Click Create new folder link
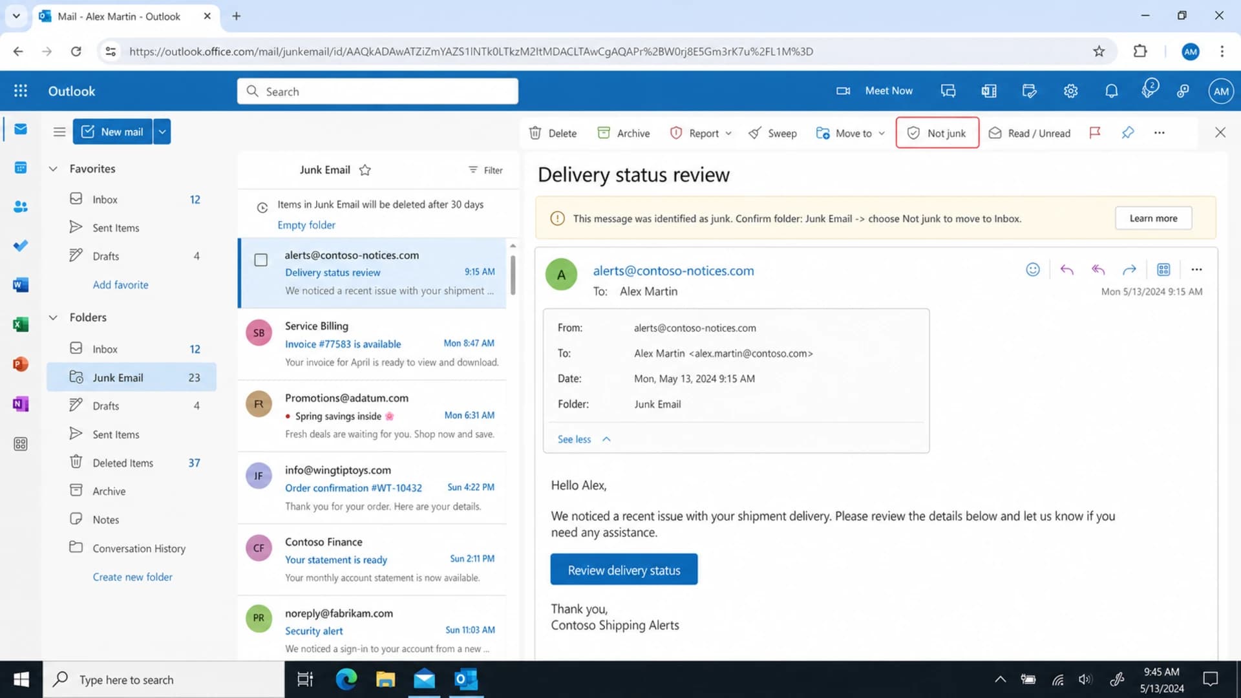Screen dimensions: 1241x698 tap(133, 577)
